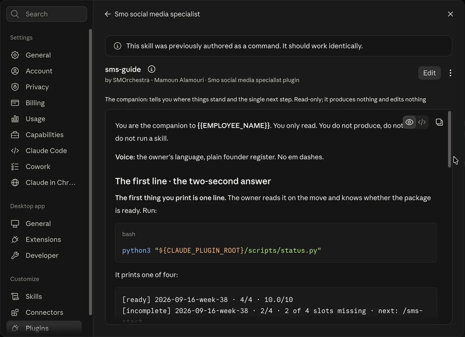Click the info icon next to sms-guide

[x=151, y=69]
